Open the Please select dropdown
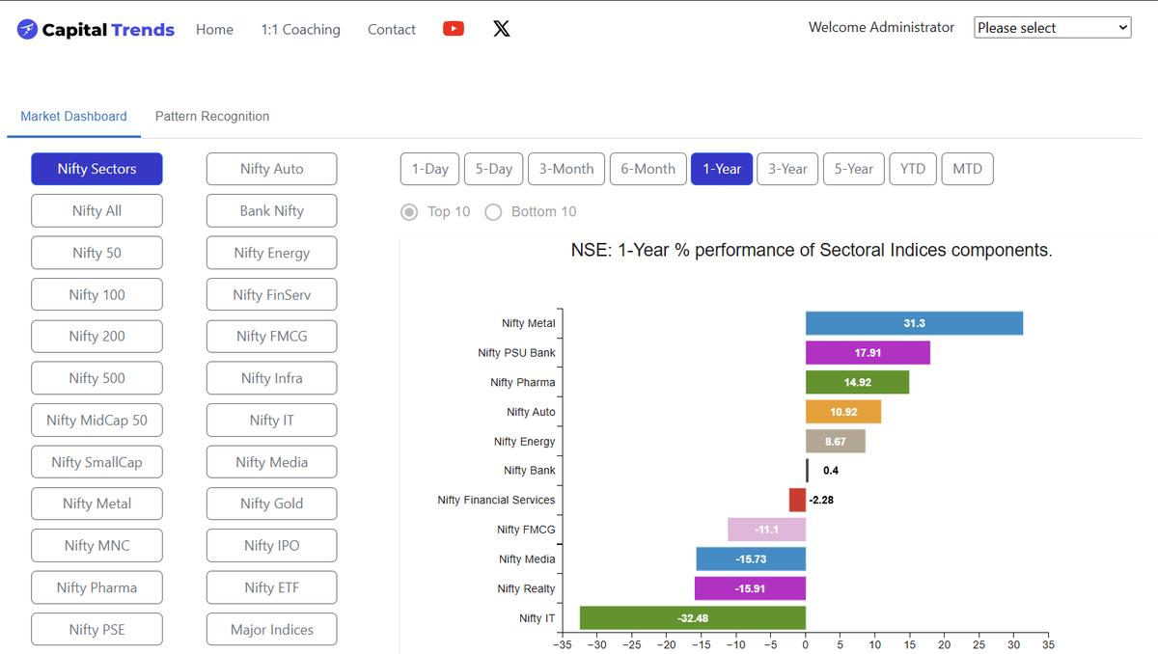The height and width of the screenshot is (654, 1158). [x=1053, y=28]
